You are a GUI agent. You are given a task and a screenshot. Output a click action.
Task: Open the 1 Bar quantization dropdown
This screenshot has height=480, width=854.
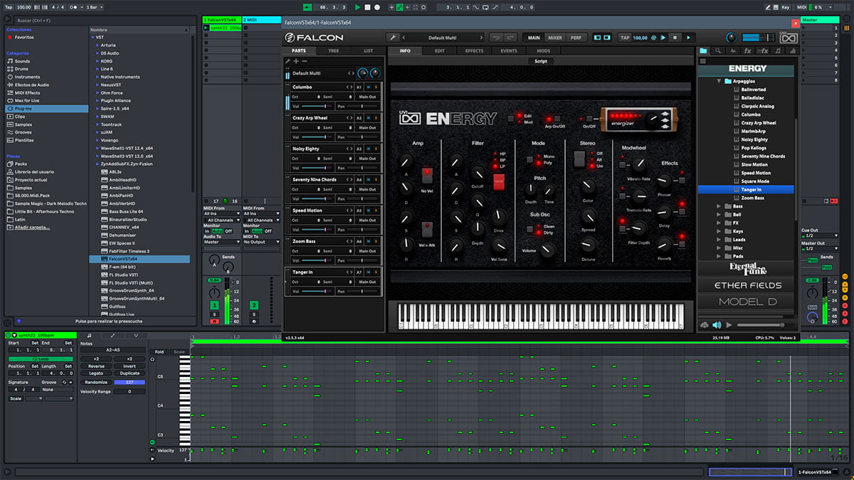[x=93, y=7]
